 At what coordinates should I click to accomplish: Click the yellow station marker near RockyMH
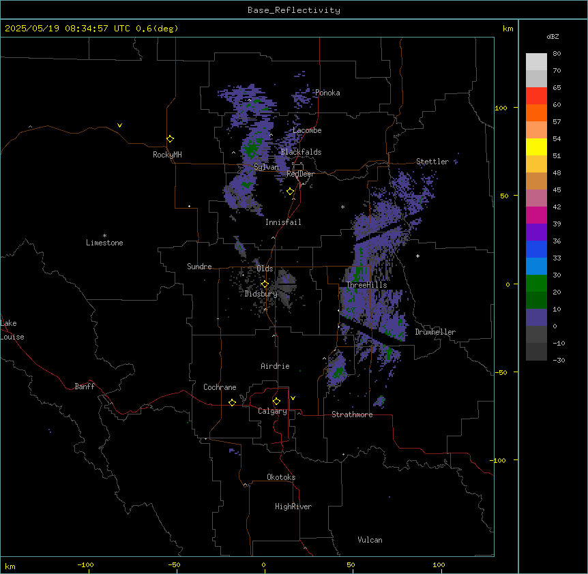171,138
